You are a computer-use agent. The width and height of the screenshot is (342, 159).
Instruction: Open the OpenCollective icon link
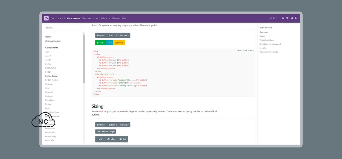point(296,18)
